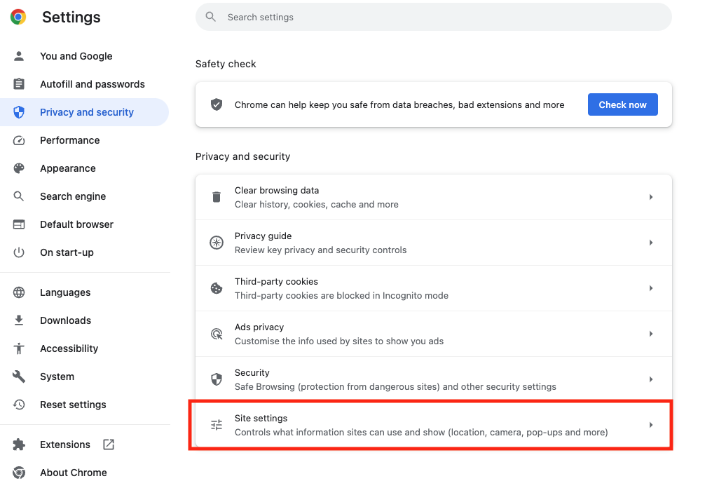Click the speedometer icon for Performance
This screenshot has width=719, height=495.
(19, 140)
